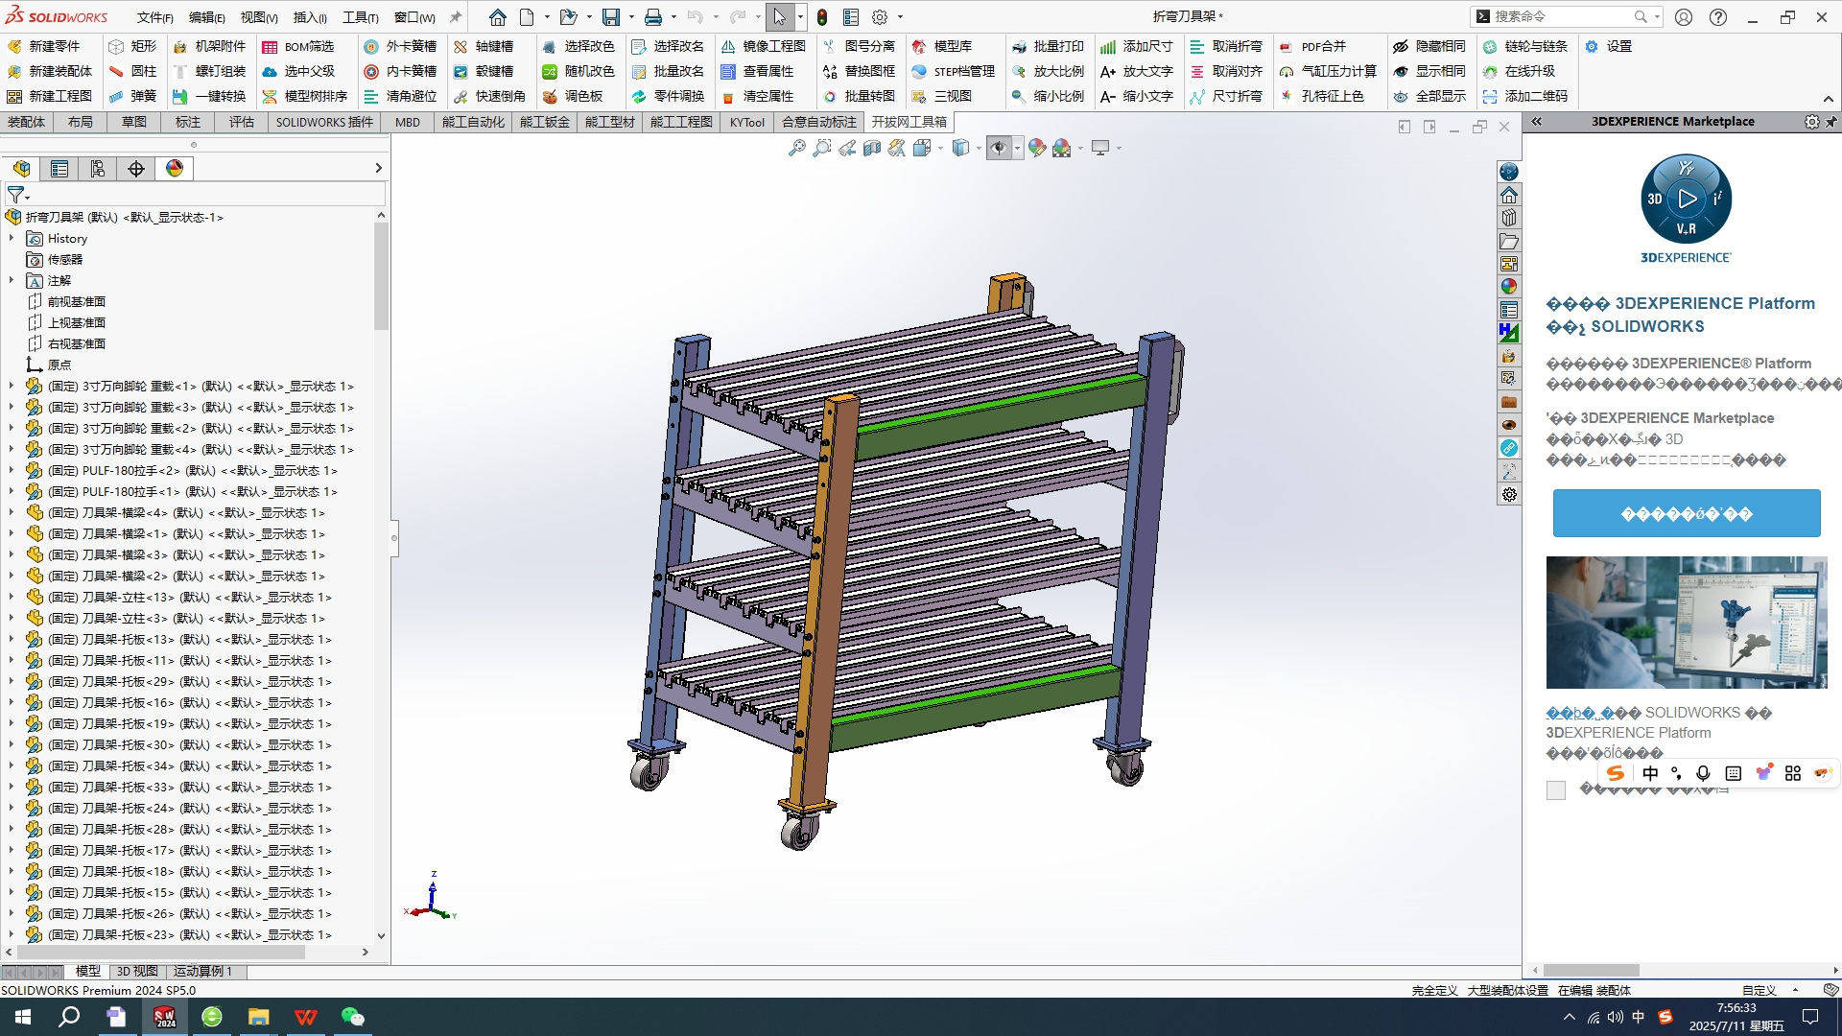Activate the Section View icon
Image resolution: width=1842 pixels, height=1036 pixels.
[871, 148]
